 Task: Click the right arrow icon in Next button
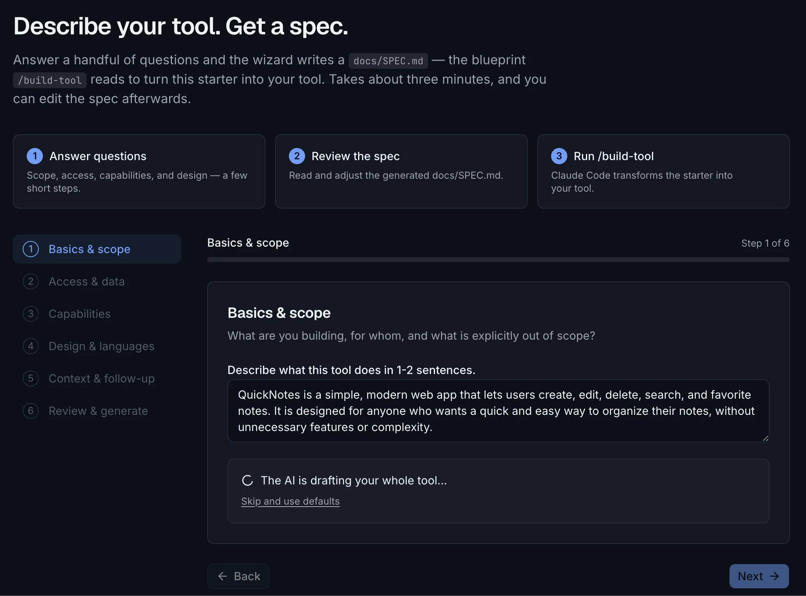(774, 576)
